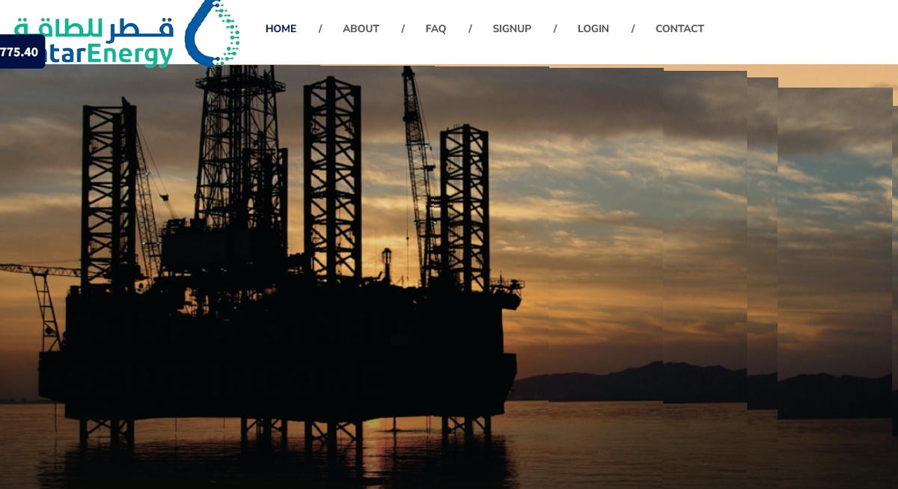The image size is (898, 489).
Task: Click the oil rig hero banner image
Action: tap(449, 277)
